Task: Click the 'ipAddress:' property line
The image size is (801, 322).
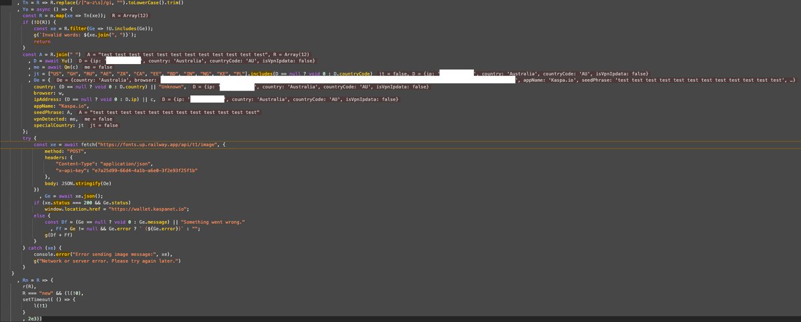Action: pyautogui.click(x=95, y=99)
